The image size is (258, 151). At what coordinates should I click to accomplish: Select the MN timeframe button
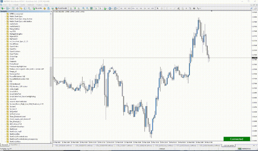tap(152, 8)
